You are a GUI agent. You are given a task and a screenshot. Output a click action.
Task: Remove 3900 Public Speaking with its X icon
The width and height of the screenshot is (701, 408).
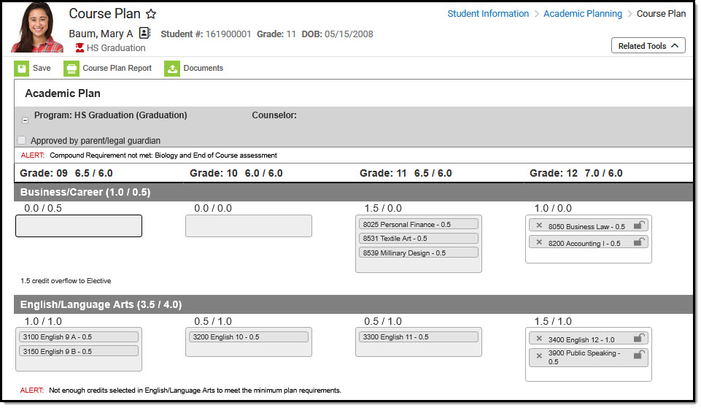[x=539, y=356]
